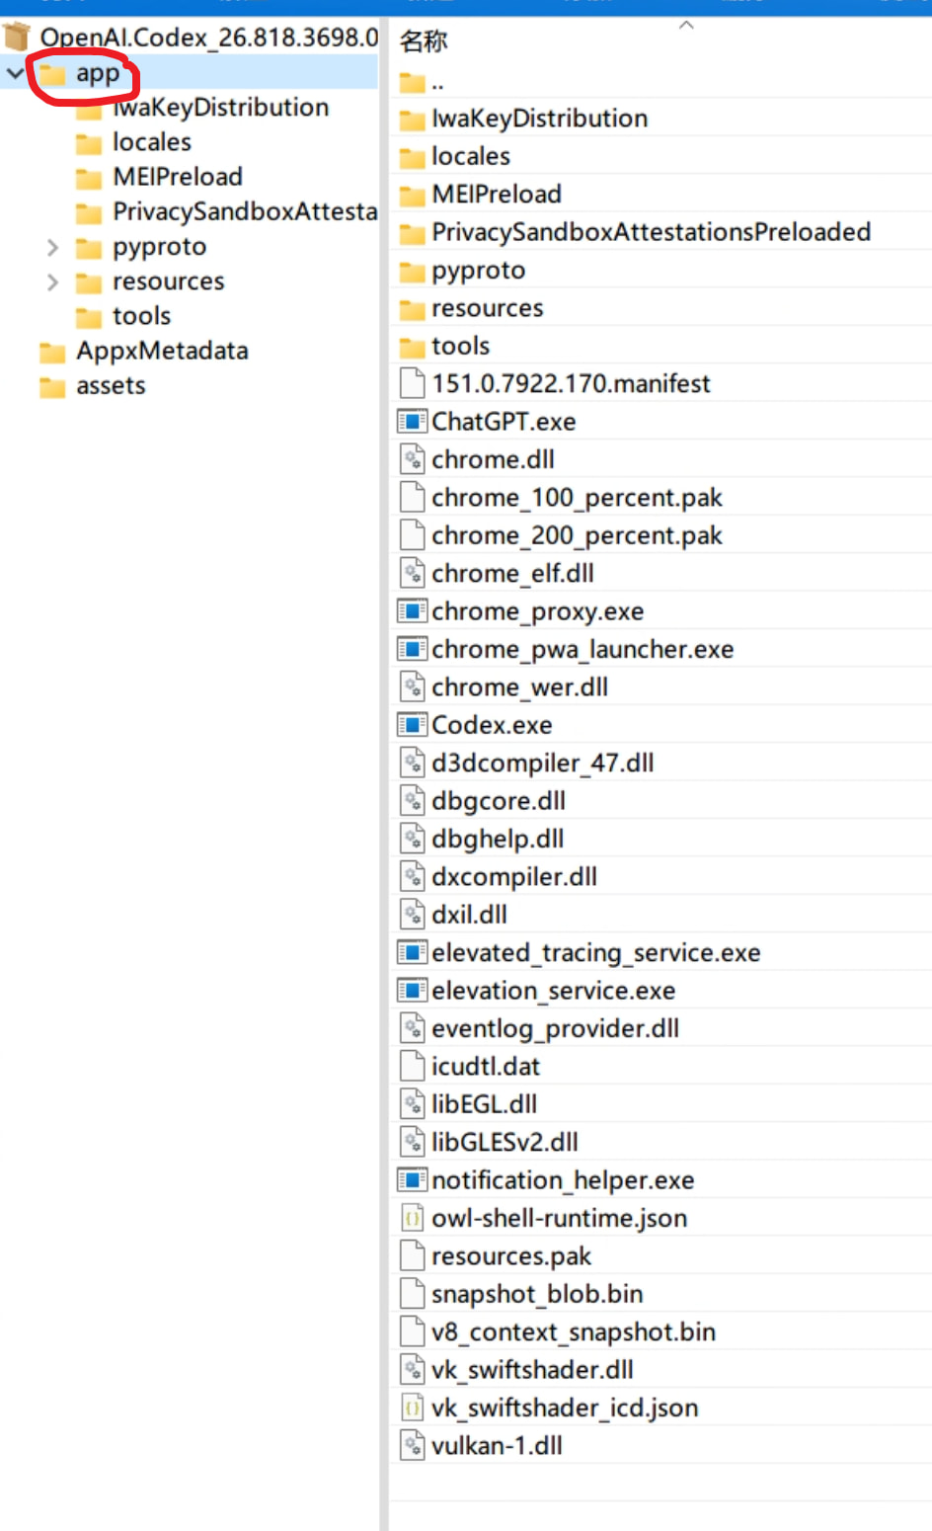Select resources folder in the tree pane
The width and height of the screenshot is (932, 1531).
pos(168,282)
